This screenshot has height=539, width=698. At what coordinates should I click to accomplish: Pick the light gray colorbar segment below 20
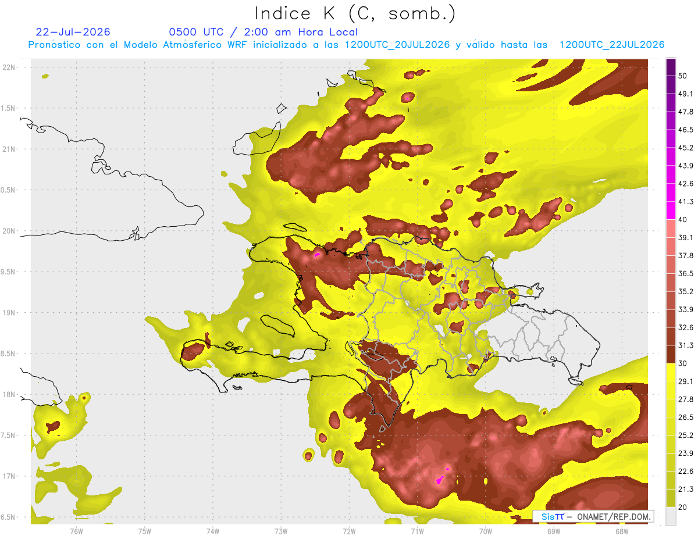671,516
